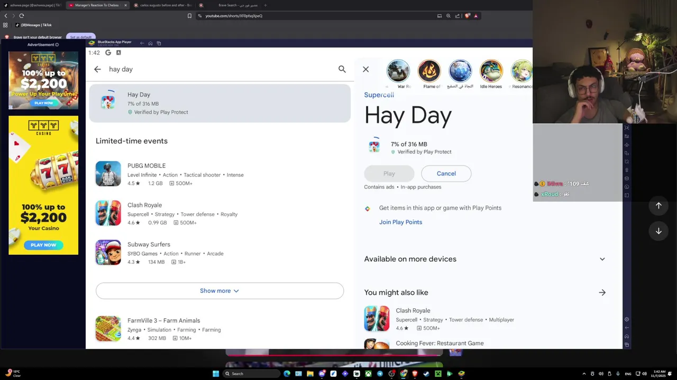Go back using the Play Store back arrow
The width and height of the screenshot is (677, 380).
97,69
